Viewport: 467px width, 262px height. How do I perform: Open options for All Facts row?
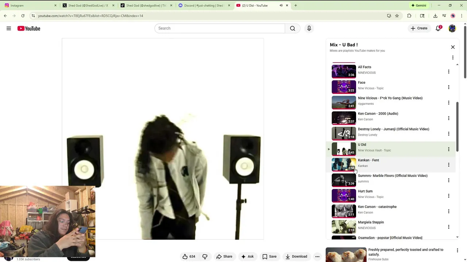449,72
